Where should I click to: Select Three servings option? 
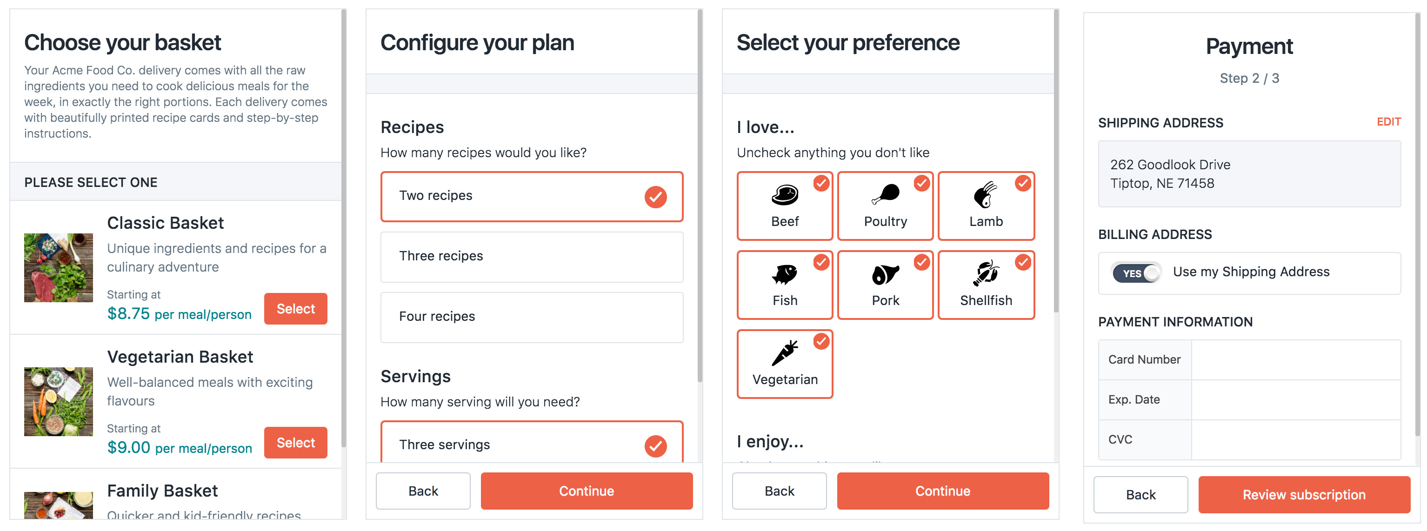(x=533, y=444)
